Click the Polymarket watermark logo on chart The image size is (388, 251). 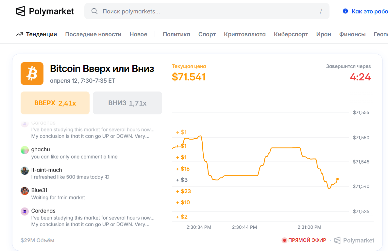tap(337, 241)
